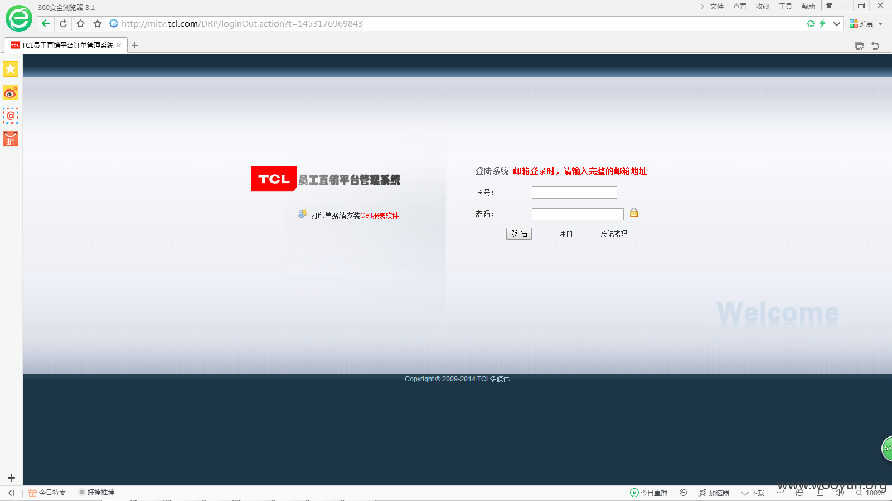The image size is (892, 501).
Task: Close the TCL tab
Action: click(119, 45)
